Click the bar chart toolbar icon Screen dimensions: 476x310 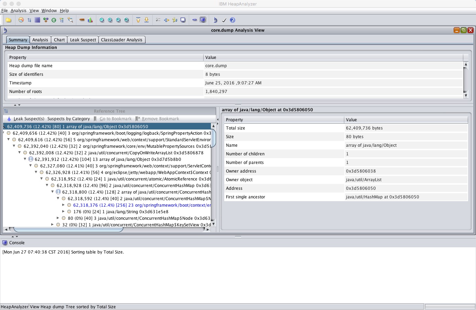(x=90, y=20)
